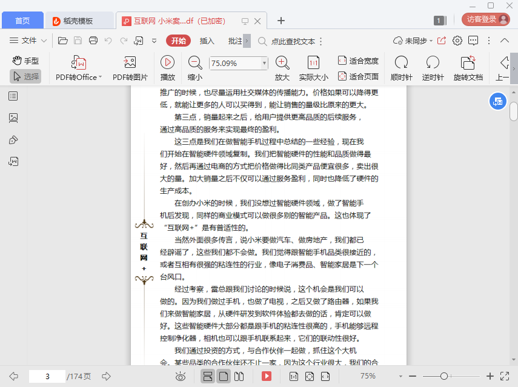Image resolution: width=518 pixels, height=387 pixels.
Task: Click the PDF转图片 tool icon
Action: point(129,62)
